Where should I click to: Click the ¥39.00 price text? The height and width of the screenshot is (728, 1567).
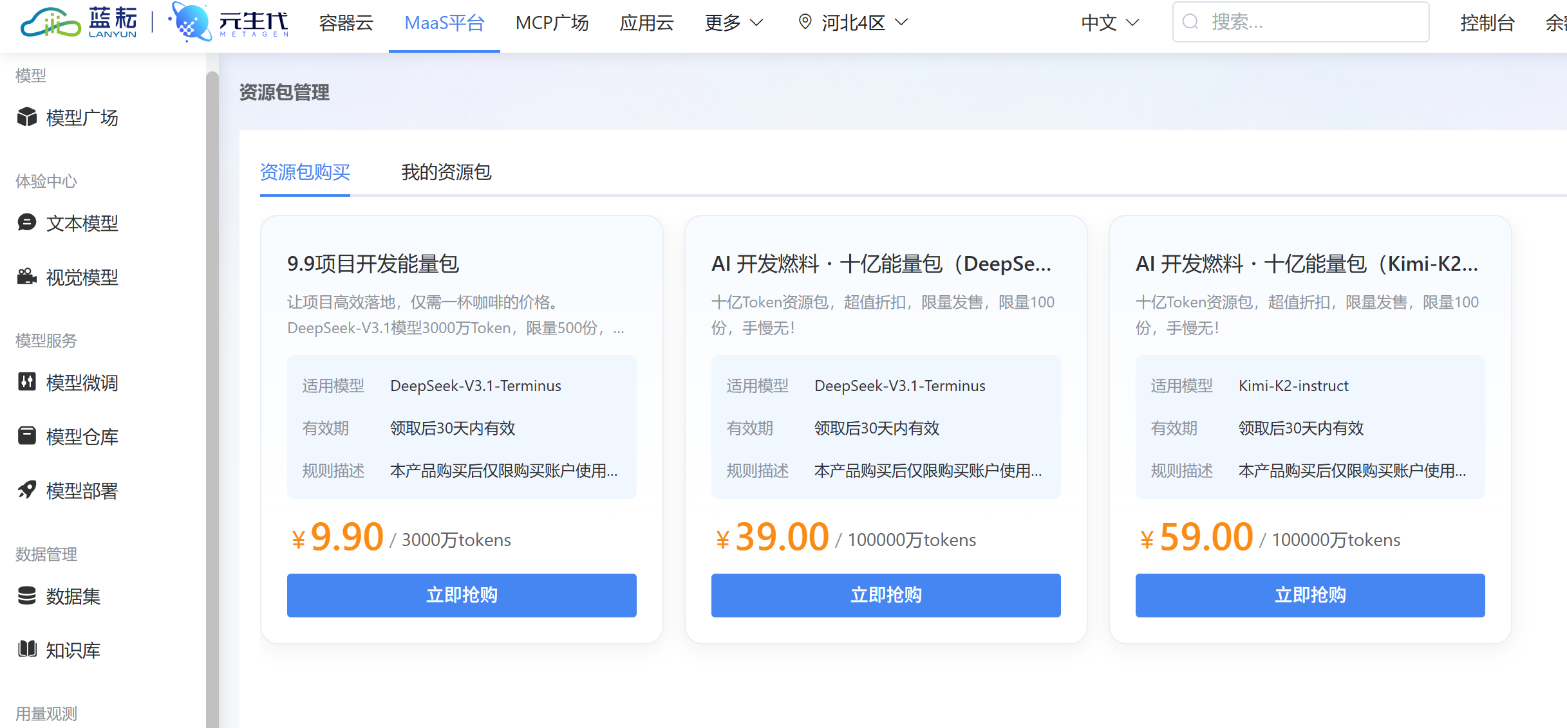click(x=773, y=537)
